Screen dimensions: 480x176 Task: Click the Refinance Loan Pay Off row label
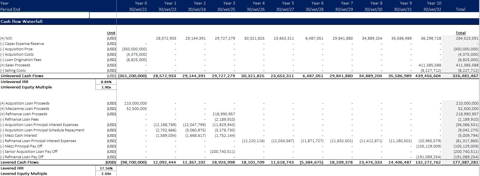22,157
